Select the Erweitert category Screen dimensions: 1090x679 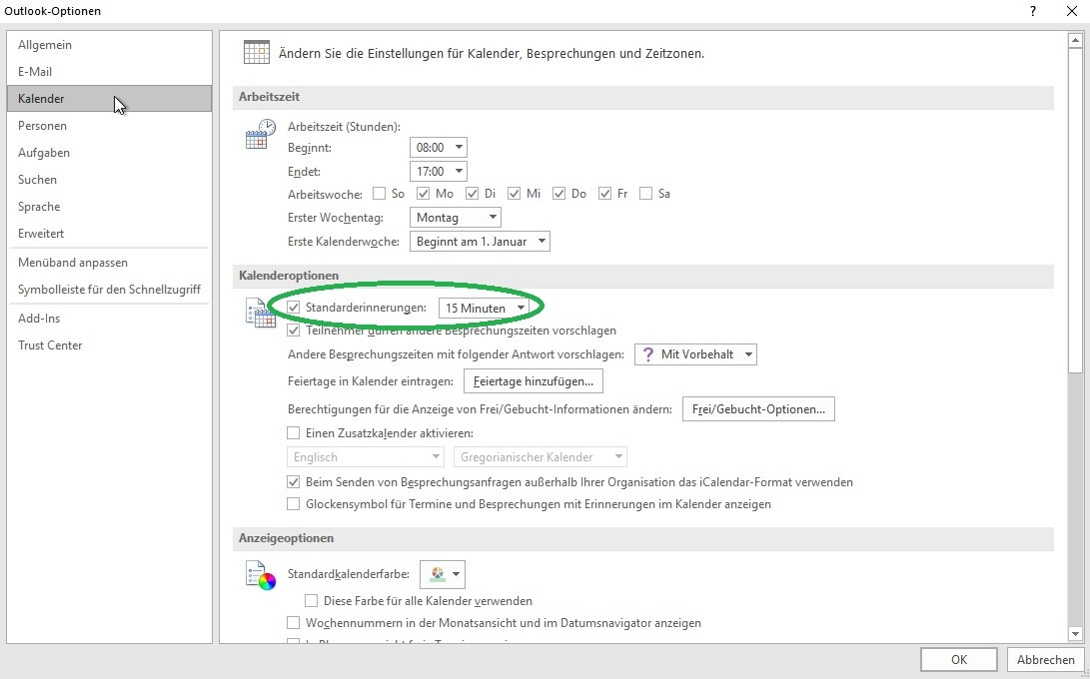pos(109,234)
